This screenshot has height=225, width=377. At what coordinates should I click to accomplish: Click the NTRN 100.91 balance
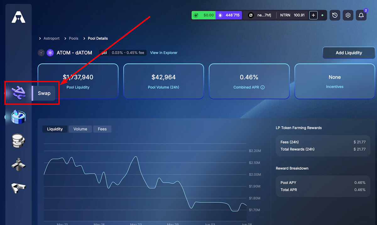coord(292,15)
